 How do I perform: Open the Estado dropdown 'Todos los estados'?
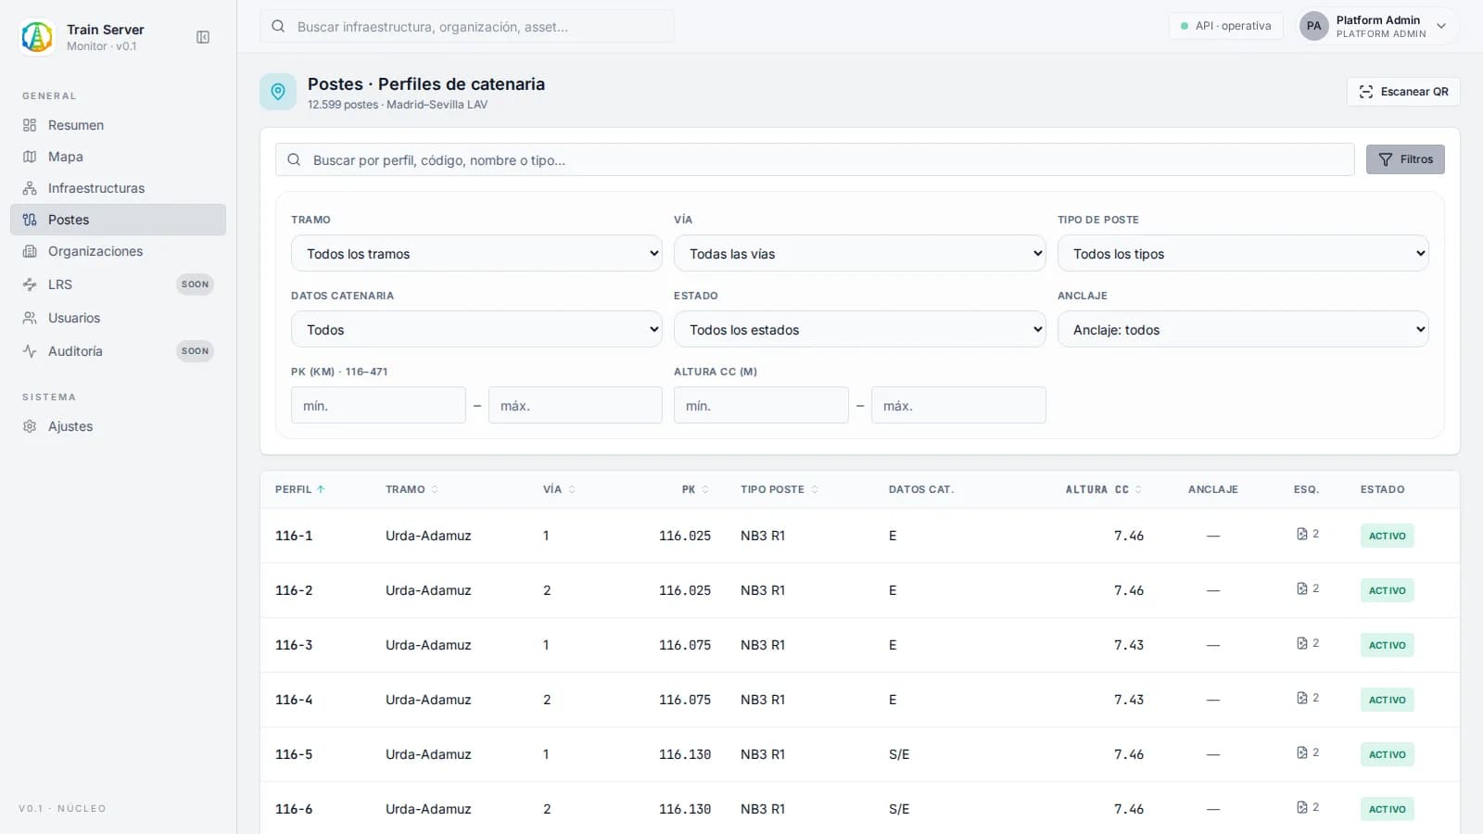point(859,329)
